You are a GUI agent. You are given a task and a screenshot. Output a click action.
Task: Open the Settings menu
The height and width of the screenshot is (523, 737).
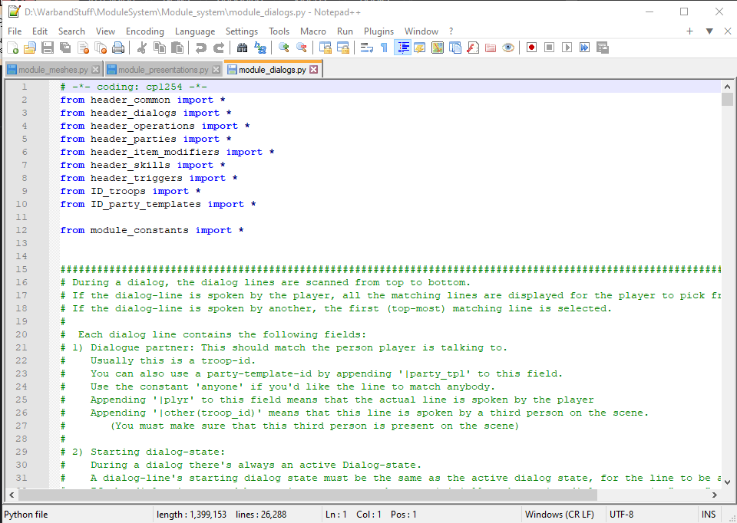tap(242, 31)
